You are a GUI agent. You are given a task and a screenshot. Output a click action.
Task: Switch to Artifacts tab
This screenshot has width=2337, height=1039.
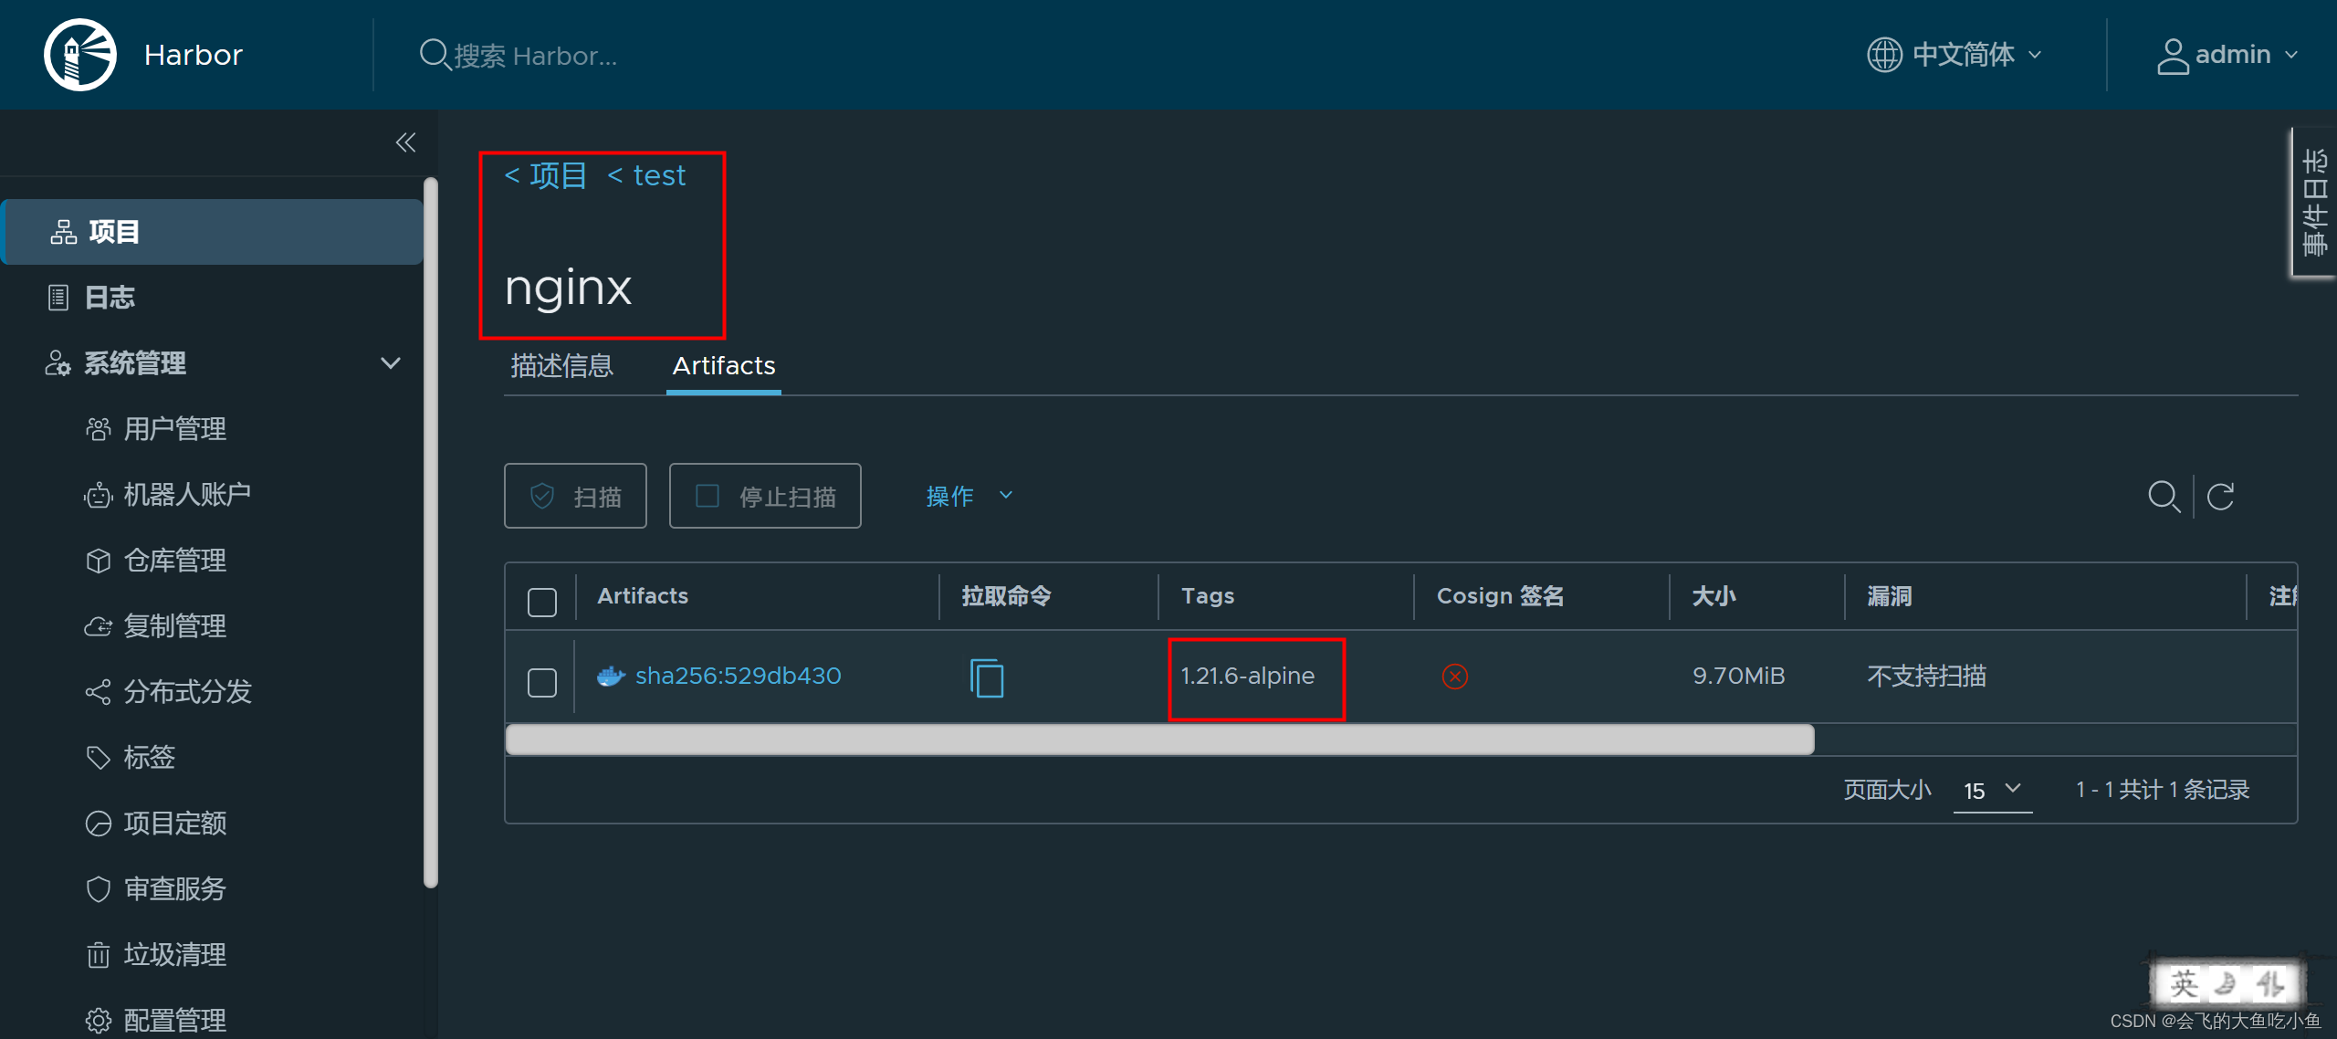pyautogui.click(x=724, y=366)
